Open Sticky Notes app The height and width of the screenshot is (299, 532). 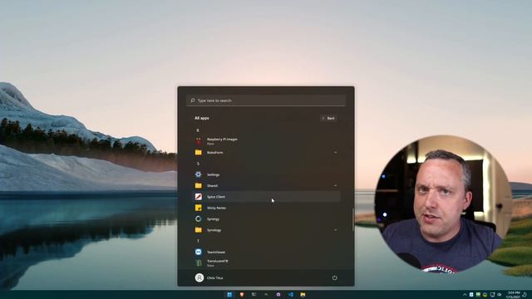(266, 208)
